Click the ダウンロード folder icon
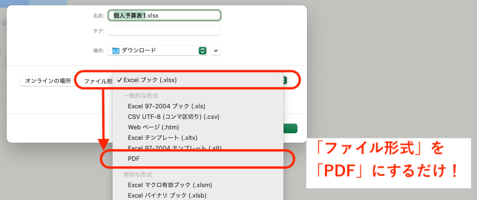The height and width of the screenshot is (200, 477). [115, 51]
